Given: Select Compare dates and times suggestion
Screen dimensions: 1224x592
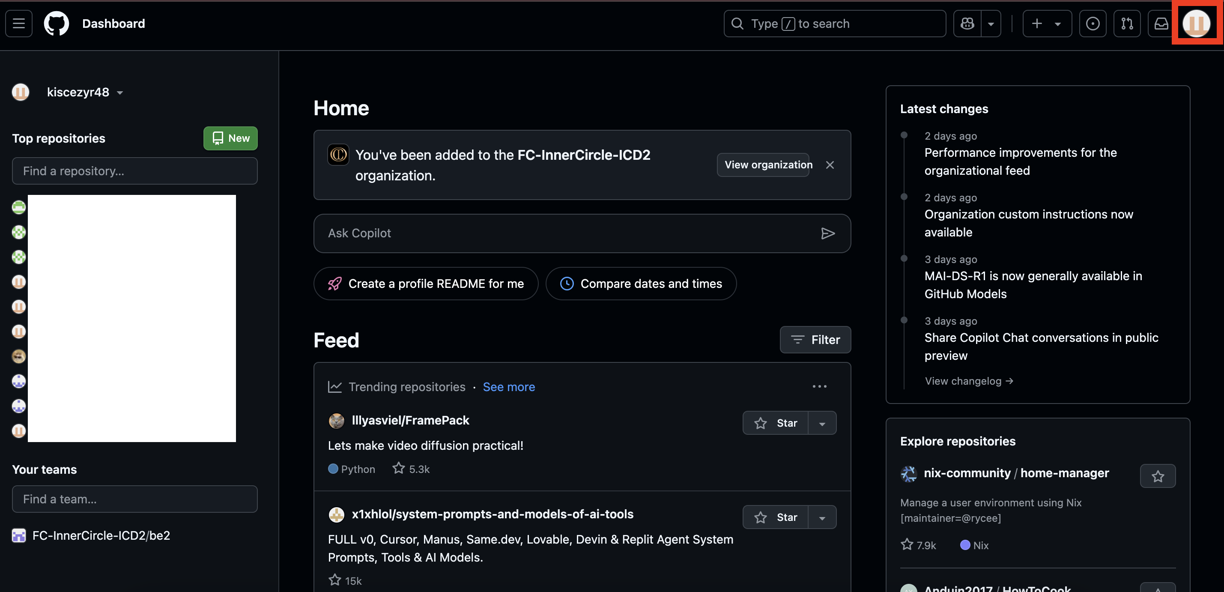Looking at the screenshot, I should [x=641, y=284].
